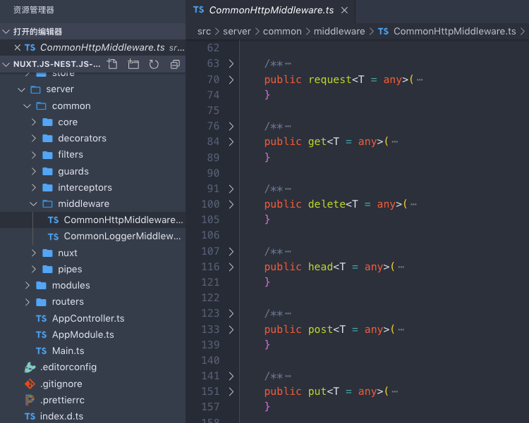Unfold the comment block at line 123
The height and width of the screenshot is (423, 529).
pos(231,313)
